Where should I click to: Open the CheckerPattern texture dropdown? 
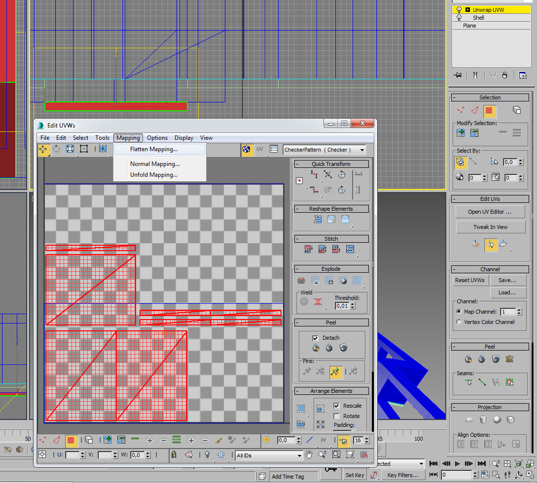[x=362, y=150]
